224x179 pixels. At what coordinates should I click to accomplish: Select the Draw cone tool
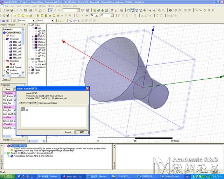(50, 16)
